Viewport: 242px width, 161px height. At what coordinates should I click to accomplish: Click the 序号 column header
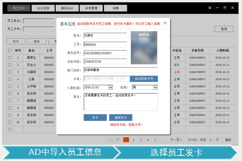[x=18, y=51]
